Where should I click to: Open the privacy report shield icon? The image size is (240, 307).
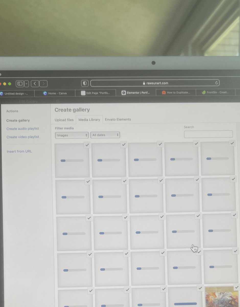[x=85, y=83]
